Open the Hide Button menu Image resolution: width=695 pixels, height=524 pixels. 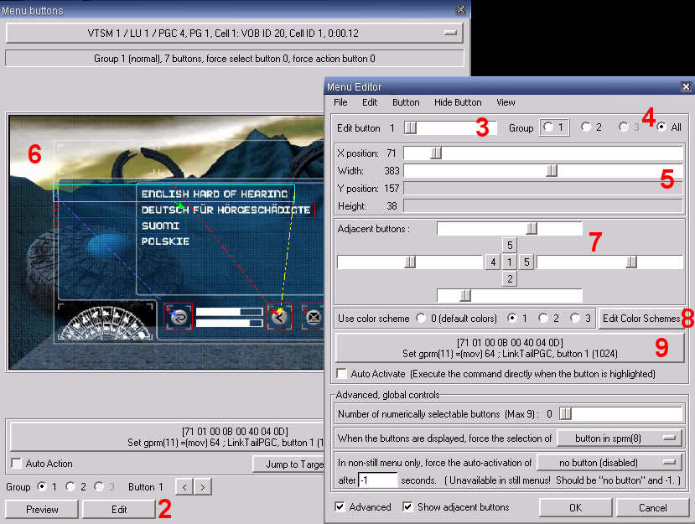458,102
